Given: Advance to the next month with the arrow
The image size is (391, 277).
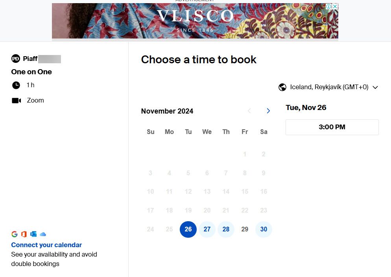Looking at the screenshot, I should click(268, 111).
